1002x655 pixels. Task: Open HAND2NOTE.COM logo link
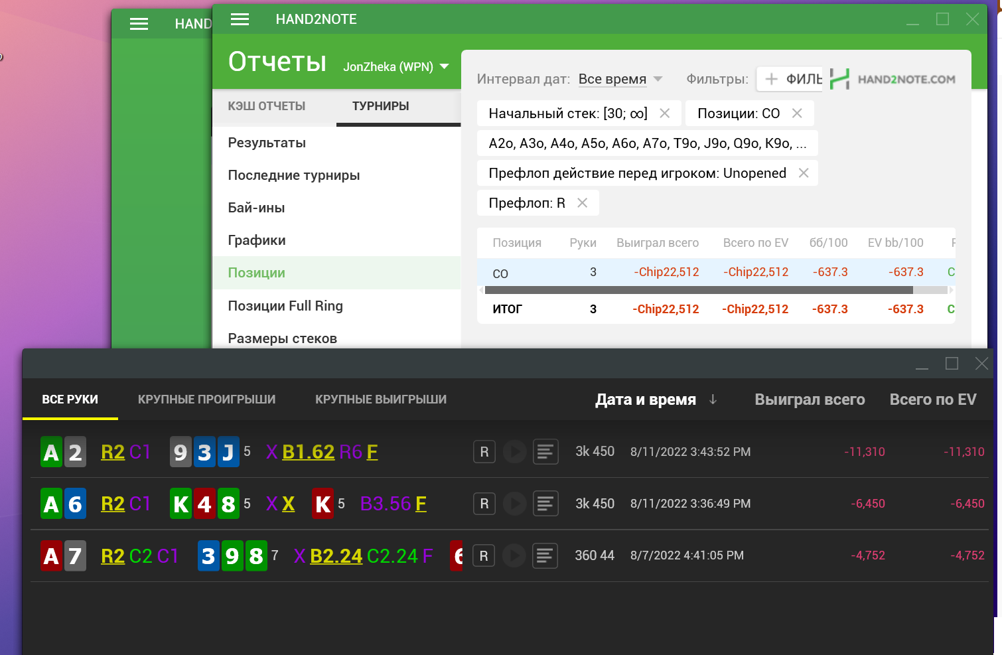[893, 79]
